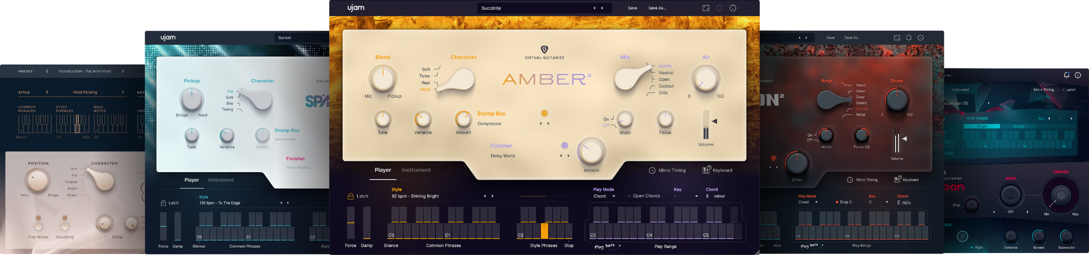Click the Force slider in Amber window

[x=351, y=223]
